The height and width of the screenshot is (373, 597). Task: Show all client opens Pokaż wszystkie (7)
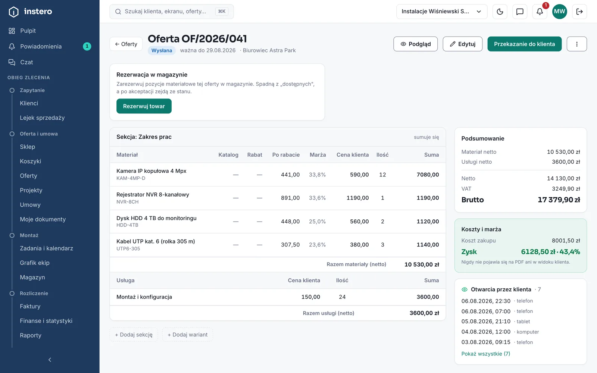coord(486,354)
